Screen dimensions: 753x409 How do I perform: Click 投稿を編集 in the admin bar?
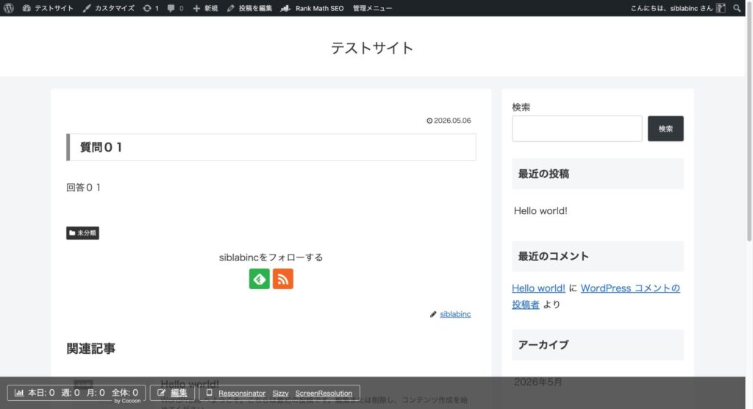click(249, 8)
